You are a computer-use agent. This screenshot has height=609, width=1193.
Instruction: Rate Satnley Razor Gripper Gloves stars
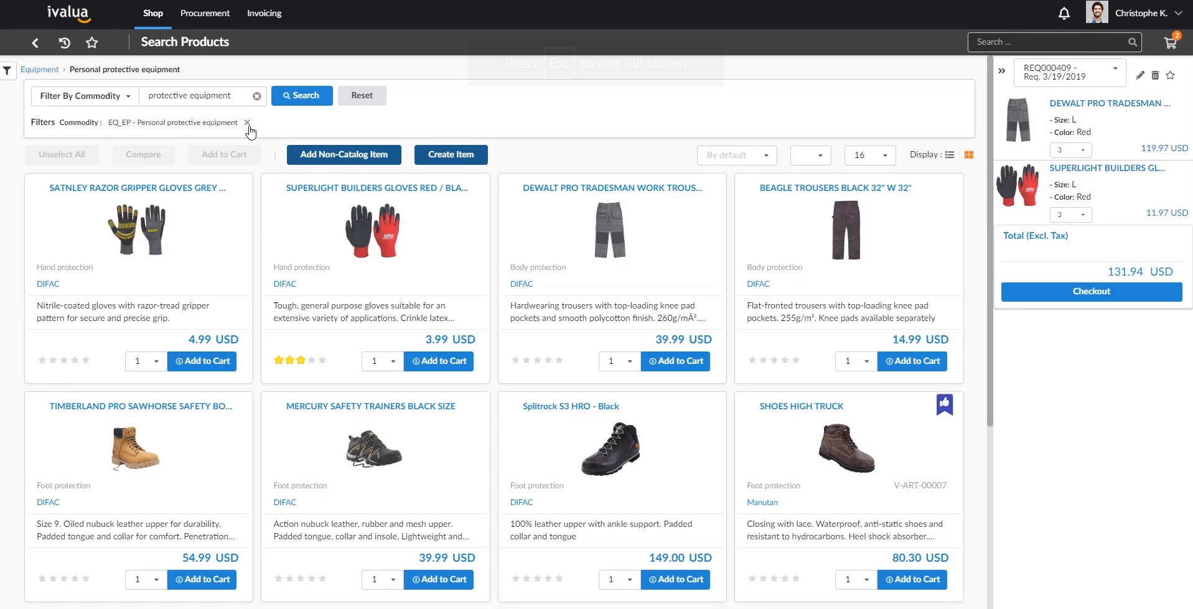click(x=64, y=360)
